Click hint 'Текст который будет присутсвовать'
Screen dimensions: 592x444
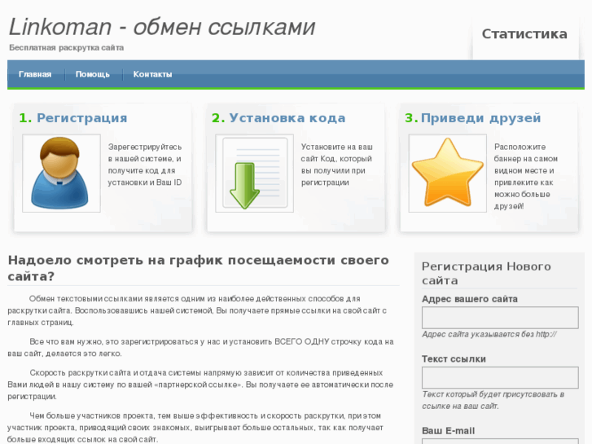coord(493,400)
